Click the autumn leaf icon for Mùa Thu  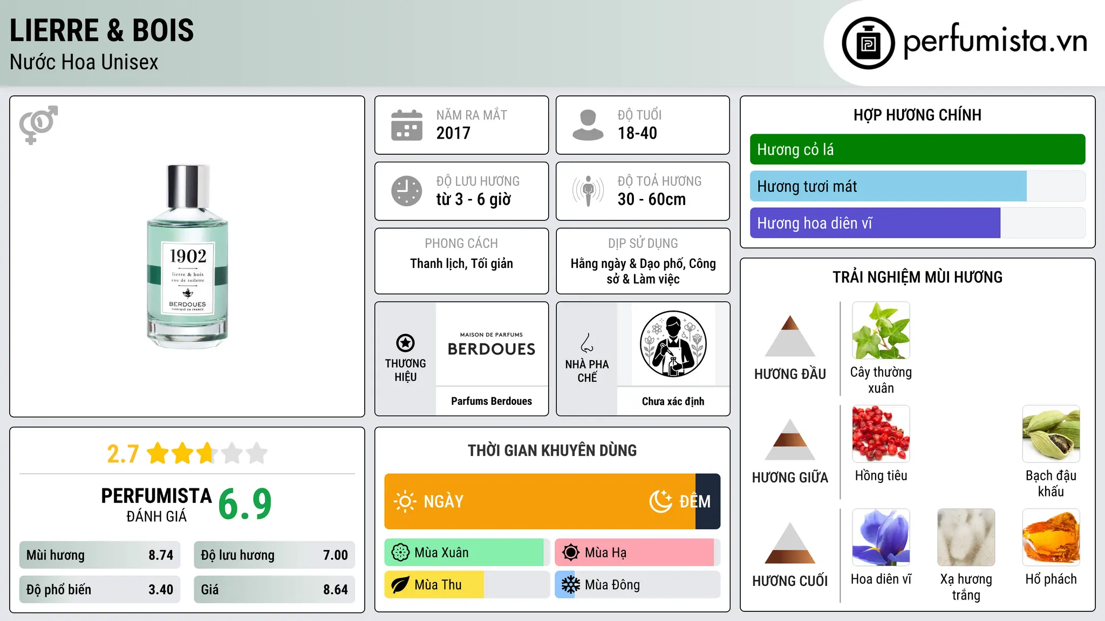click(x=400, y=585)
